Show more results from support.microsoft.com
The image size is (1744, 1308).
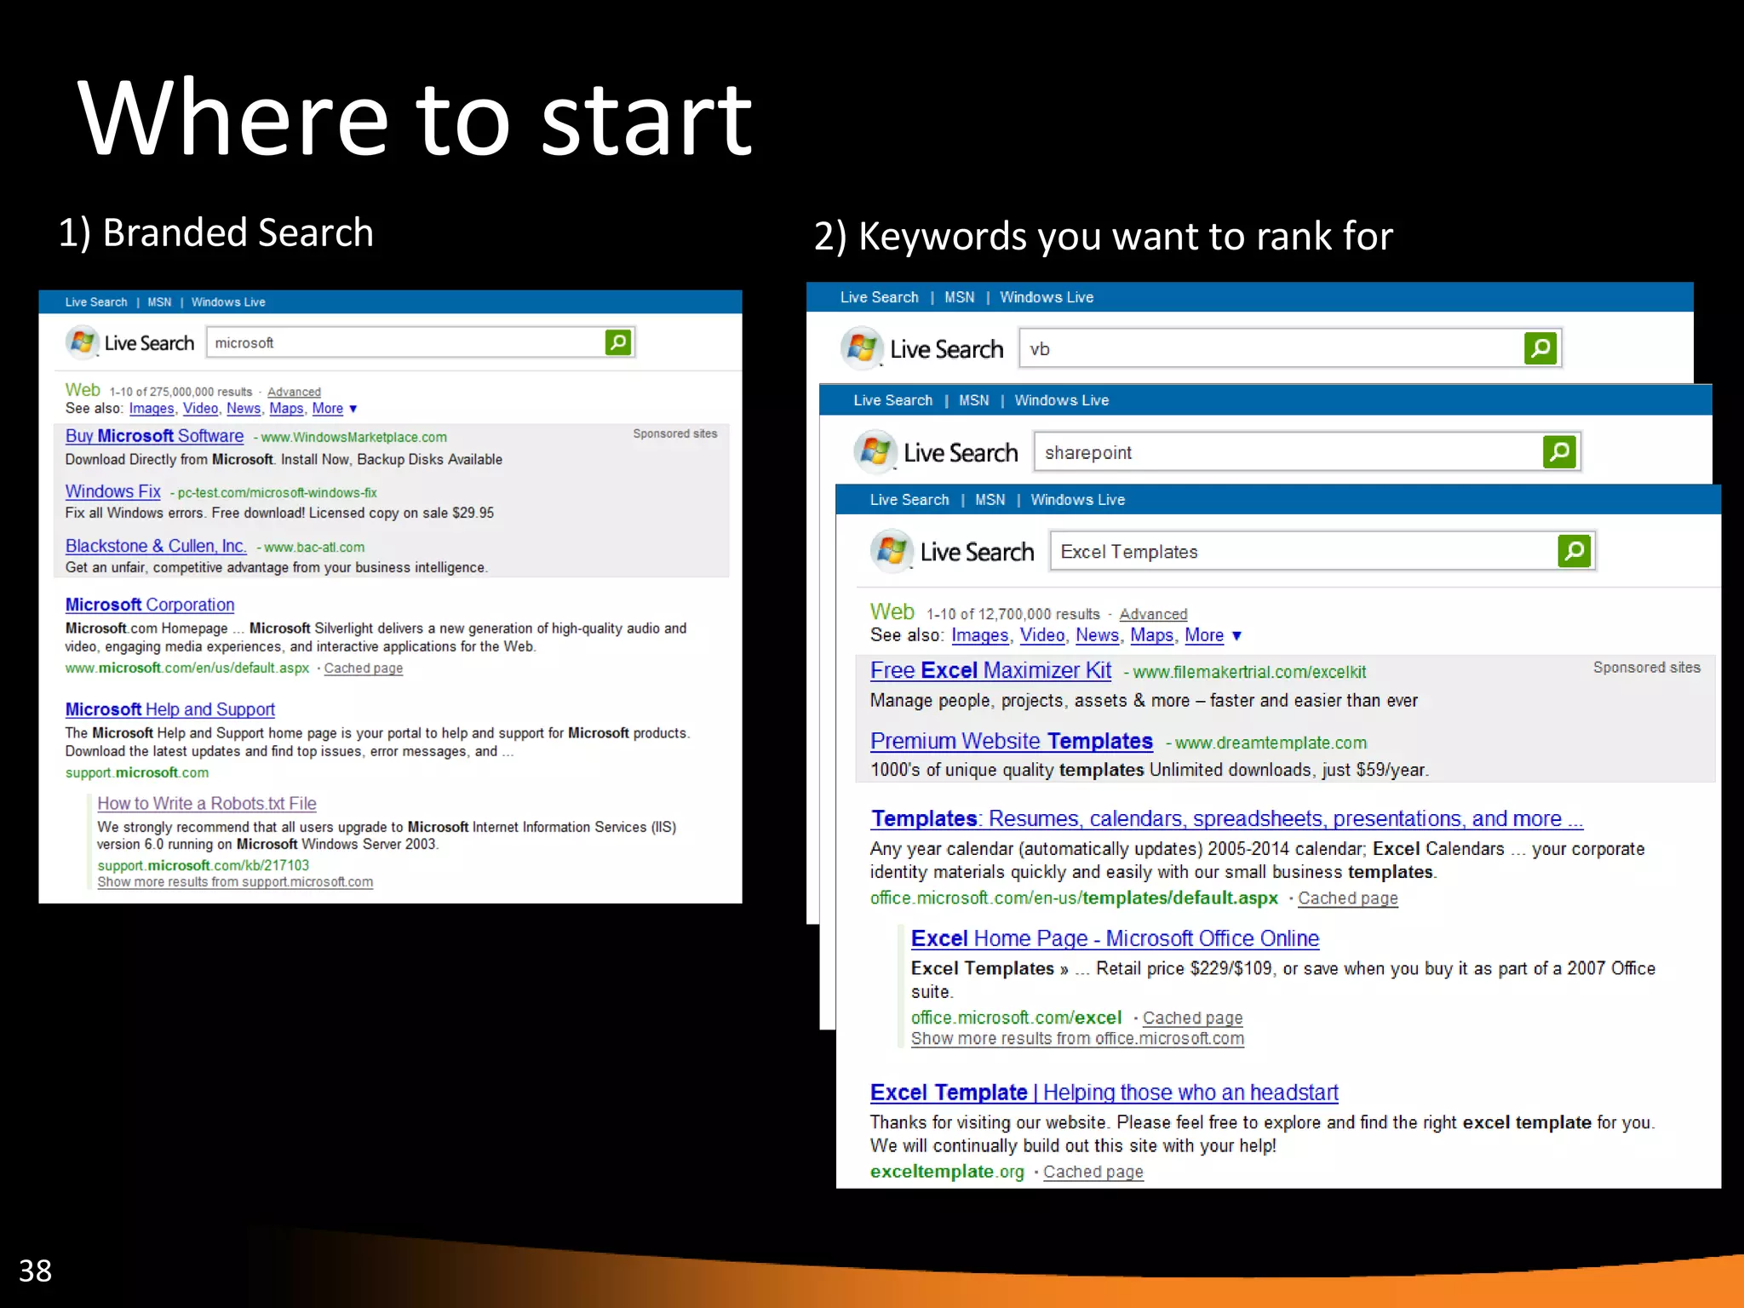(x=235, y=882)
